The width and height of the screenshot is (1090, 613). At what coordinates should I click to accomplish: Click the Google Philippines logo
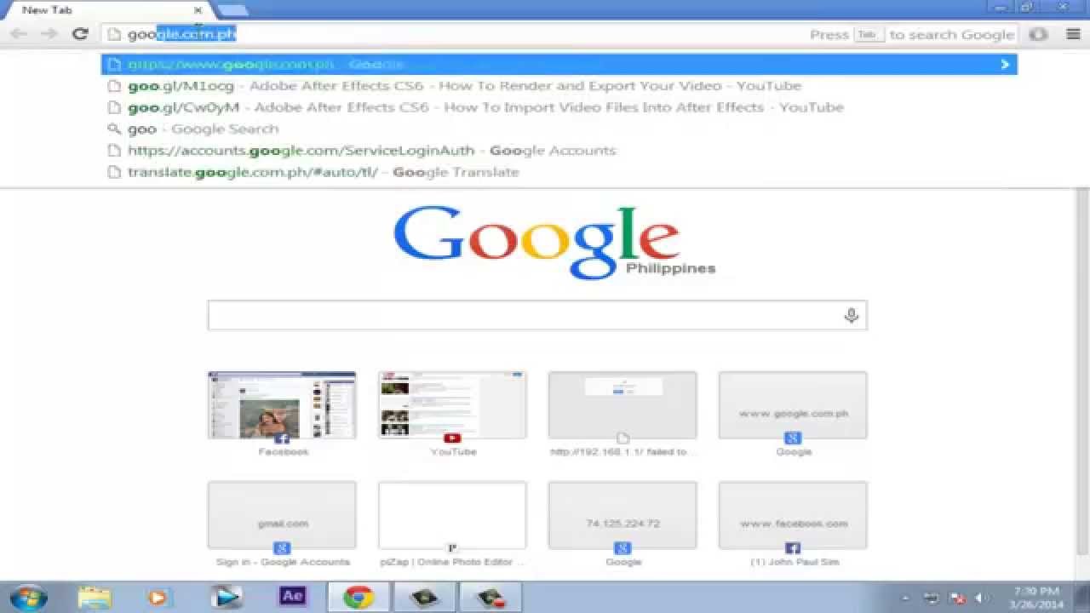point(554,243)
